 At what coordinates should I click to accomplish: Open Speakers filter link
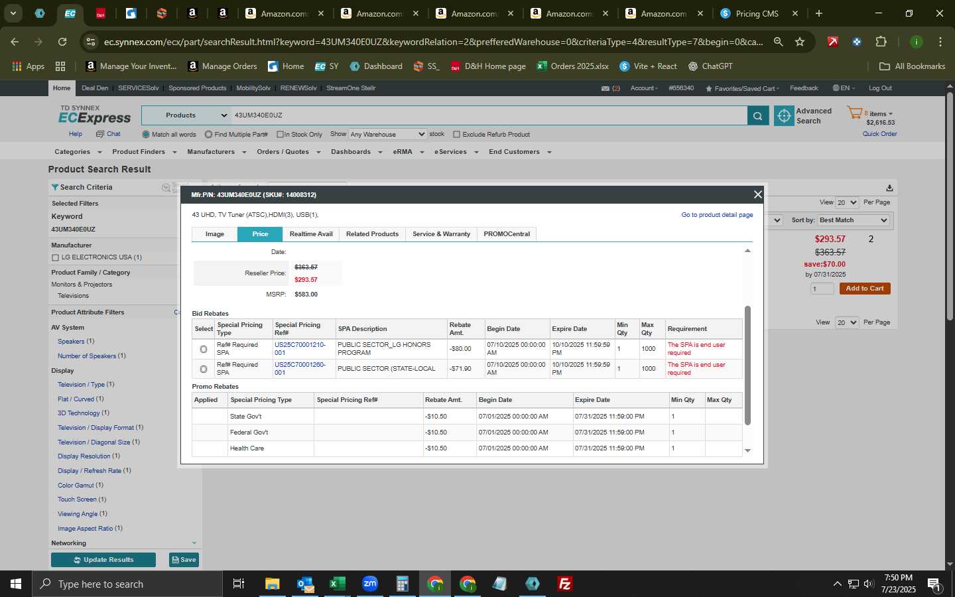(71, 342)
